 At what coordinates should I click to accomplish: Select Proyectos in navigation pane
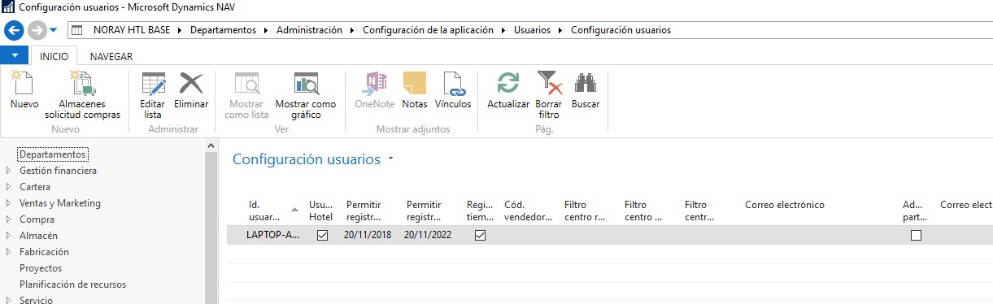[41, 268]
